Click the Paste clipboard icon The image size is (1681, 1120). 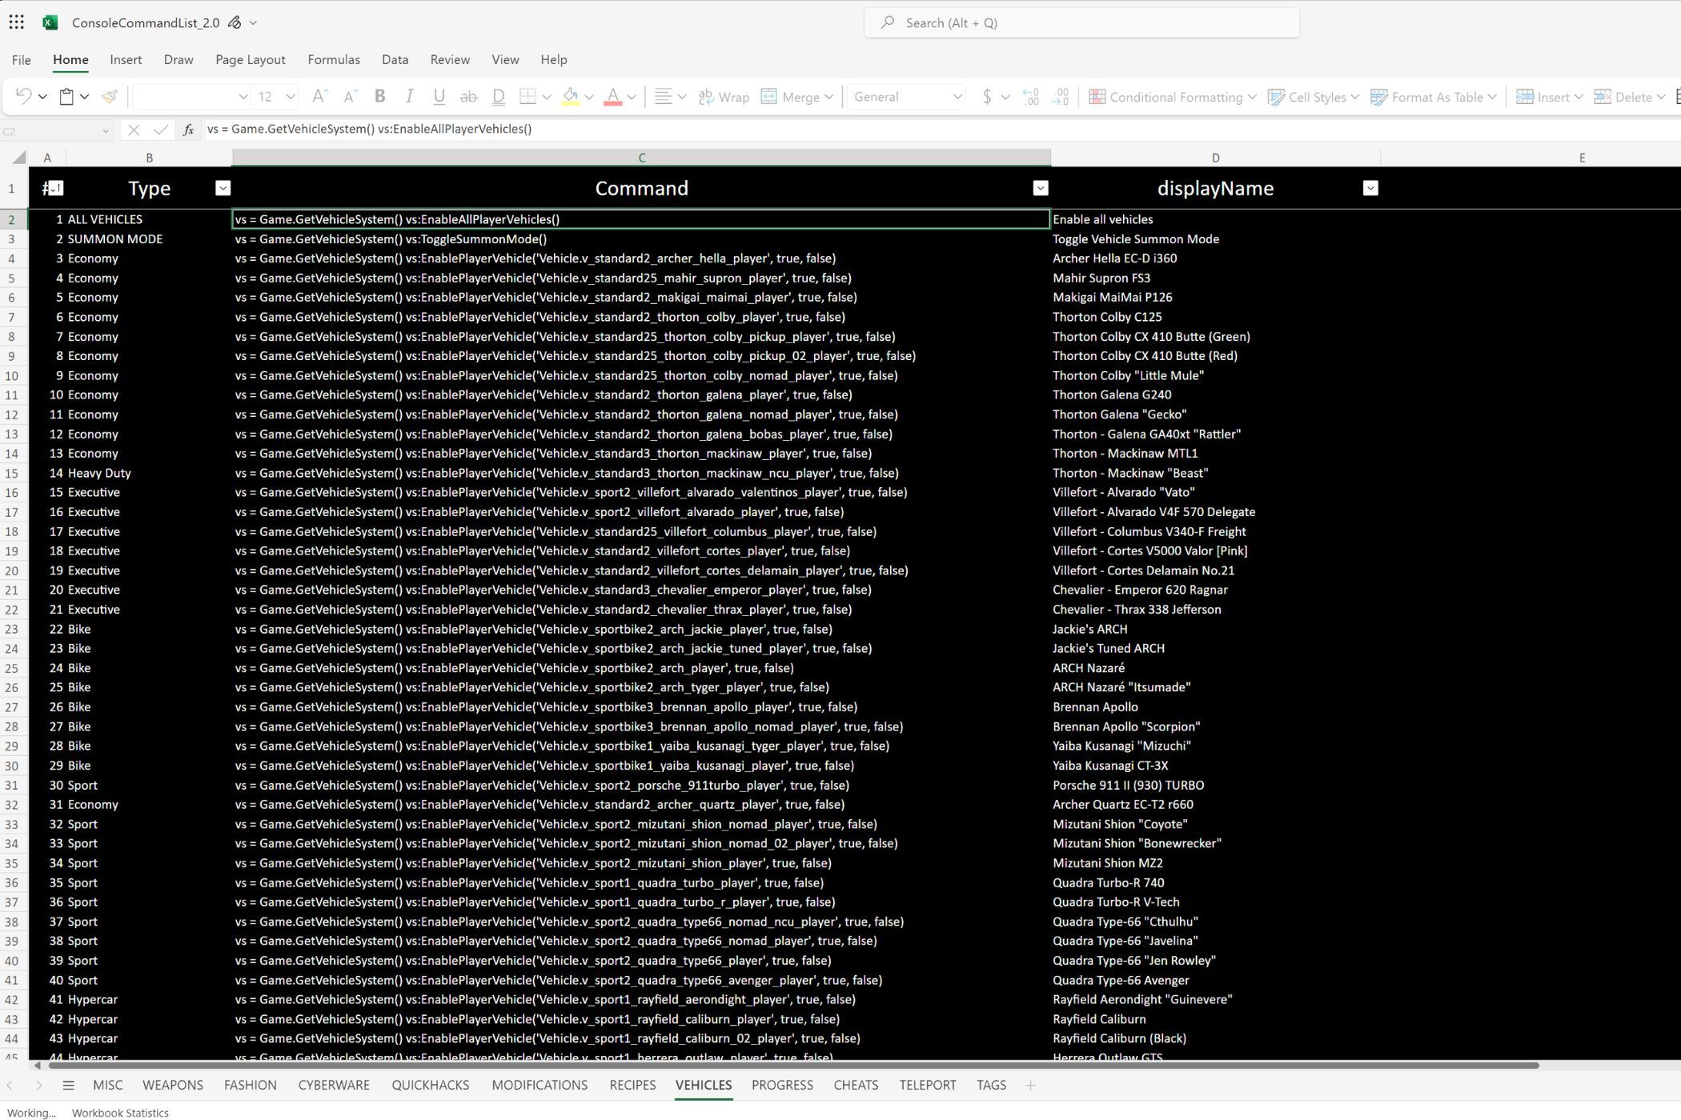[67, 97]
